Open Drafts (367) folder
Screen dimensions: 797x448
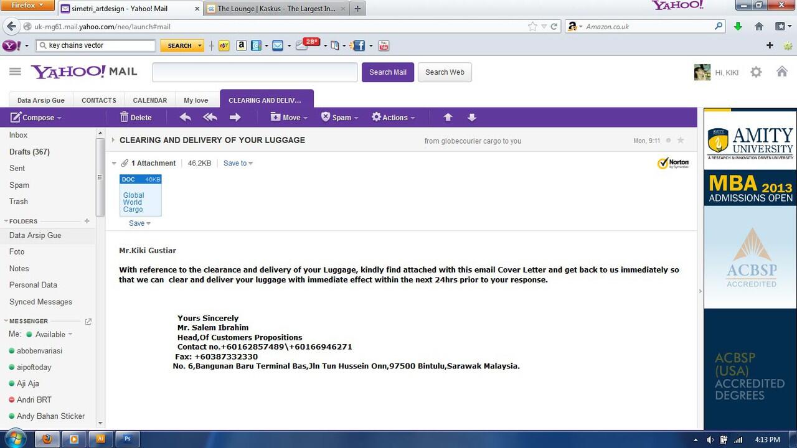(29, 152)
